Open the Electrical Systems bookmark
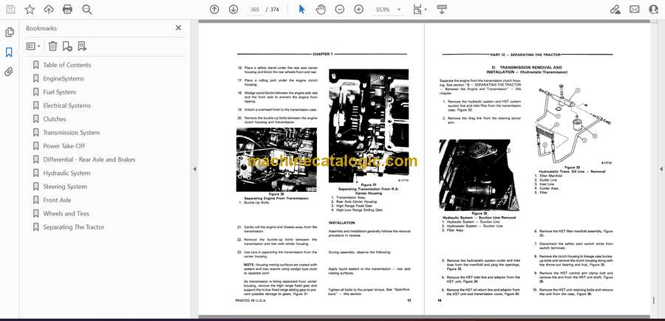The width and height of the screenshot is (665, 321). [x=66, y=106]
